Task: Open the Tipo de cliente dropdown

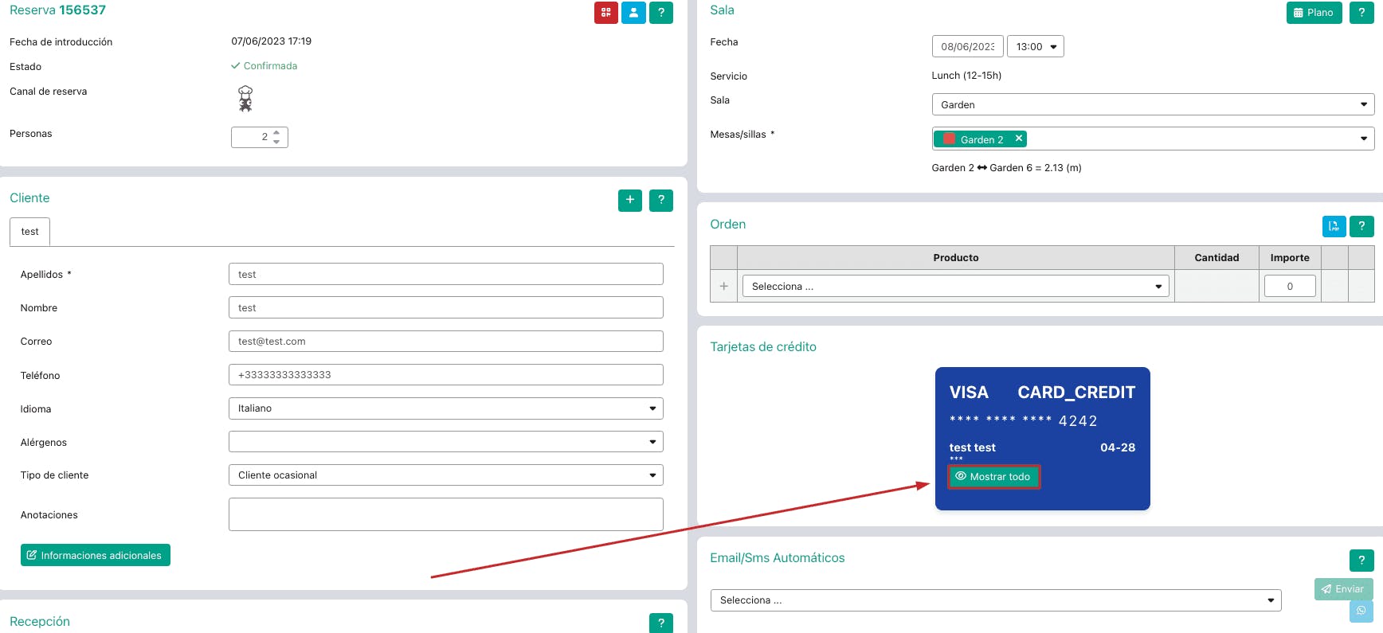Action: coord(445,475)
